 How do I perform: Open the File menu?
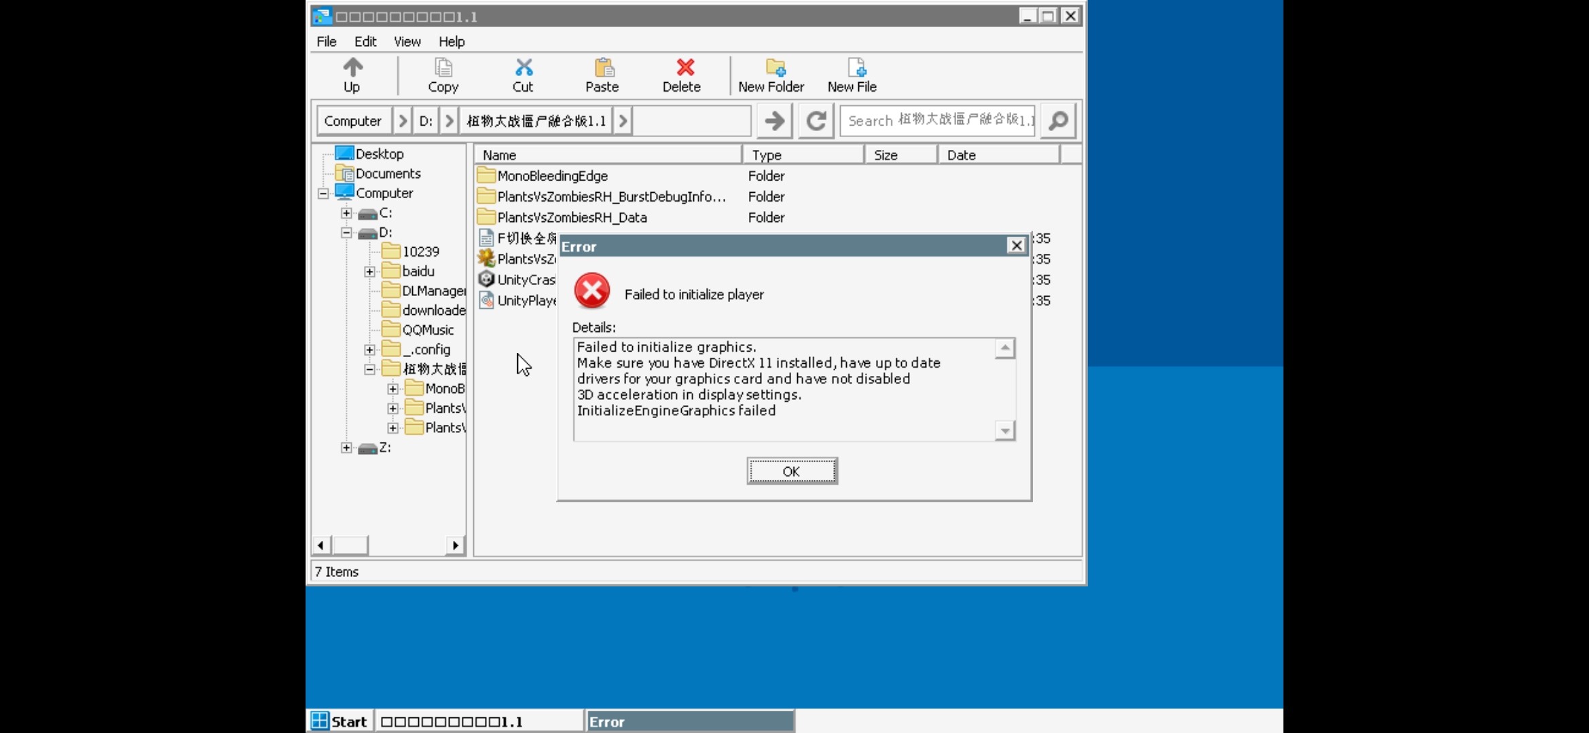pos(327,41)
